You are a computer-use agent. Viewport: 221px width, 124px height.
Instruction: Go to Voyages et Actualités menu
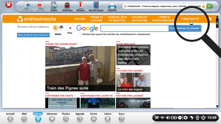pos(139,19)
